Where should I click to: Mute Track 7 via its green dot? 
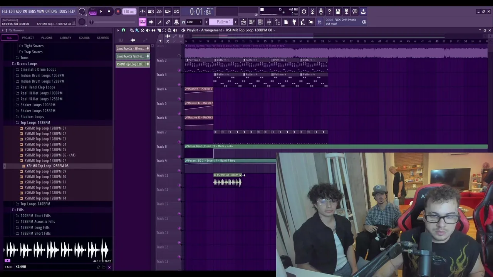(x=179, y=142)
